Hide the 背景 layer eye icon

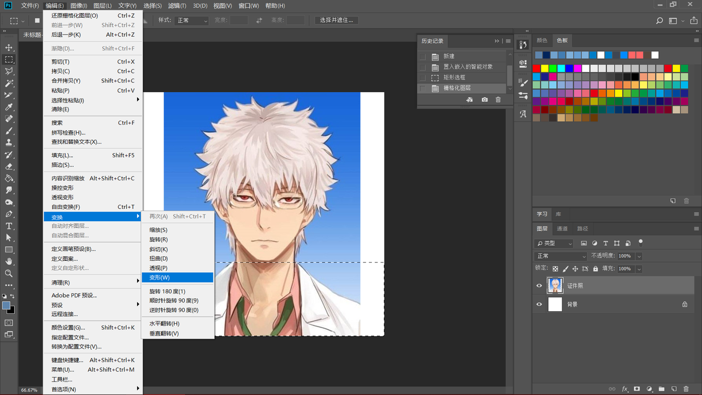tap(539, 304)
